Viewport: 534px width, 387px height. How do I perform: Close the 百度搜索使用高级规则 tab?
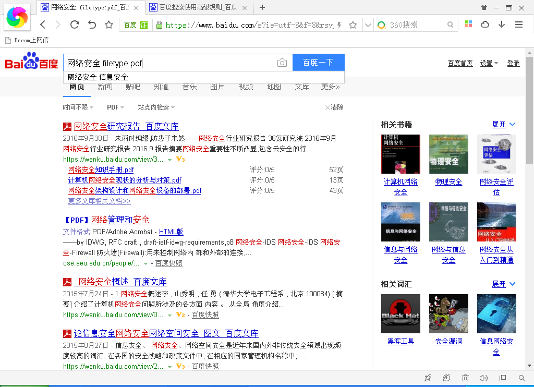coord(245,8)
